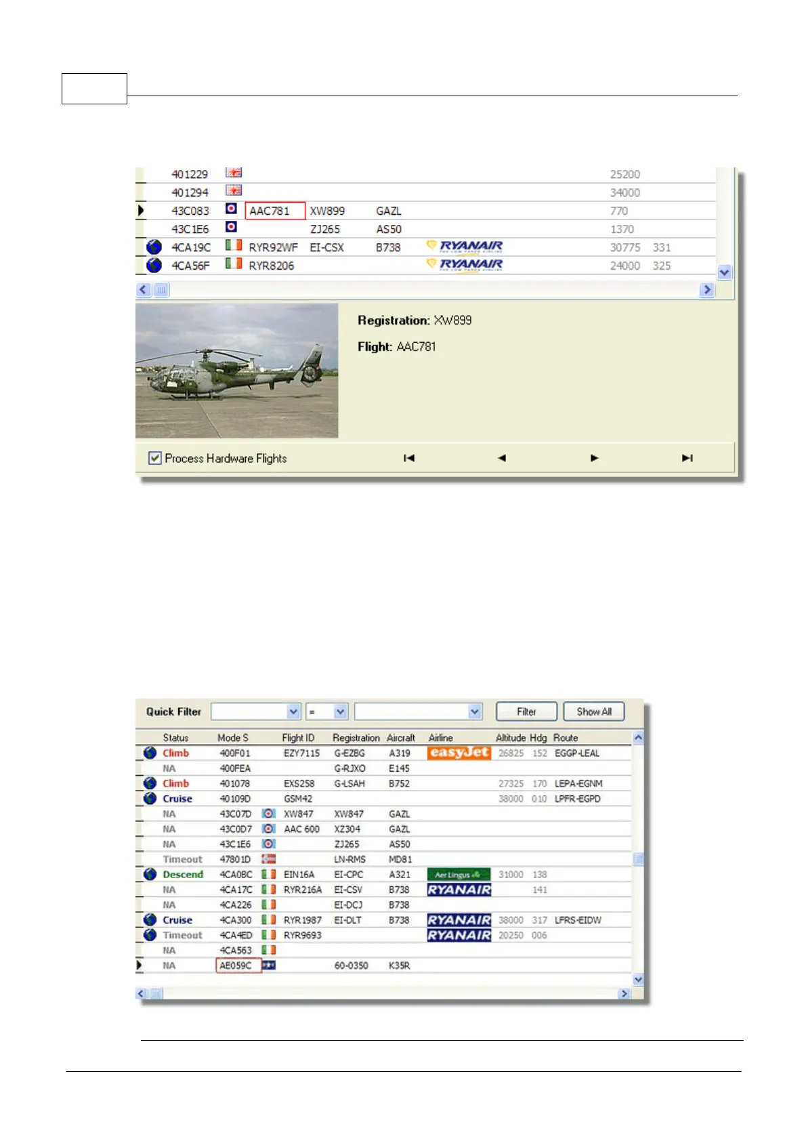Jump to last record button

tap(687, 458)
